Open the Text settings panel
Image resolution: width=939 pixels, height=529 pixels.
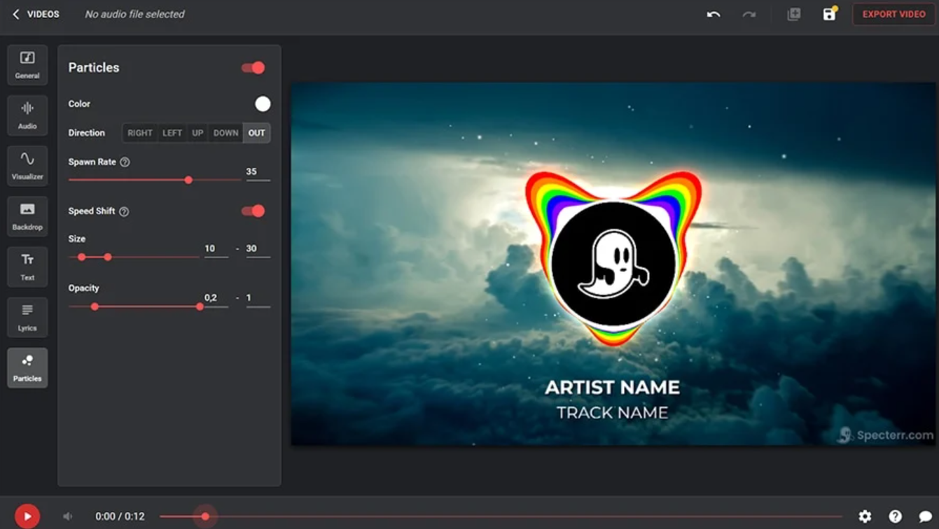tap(27, 266)
